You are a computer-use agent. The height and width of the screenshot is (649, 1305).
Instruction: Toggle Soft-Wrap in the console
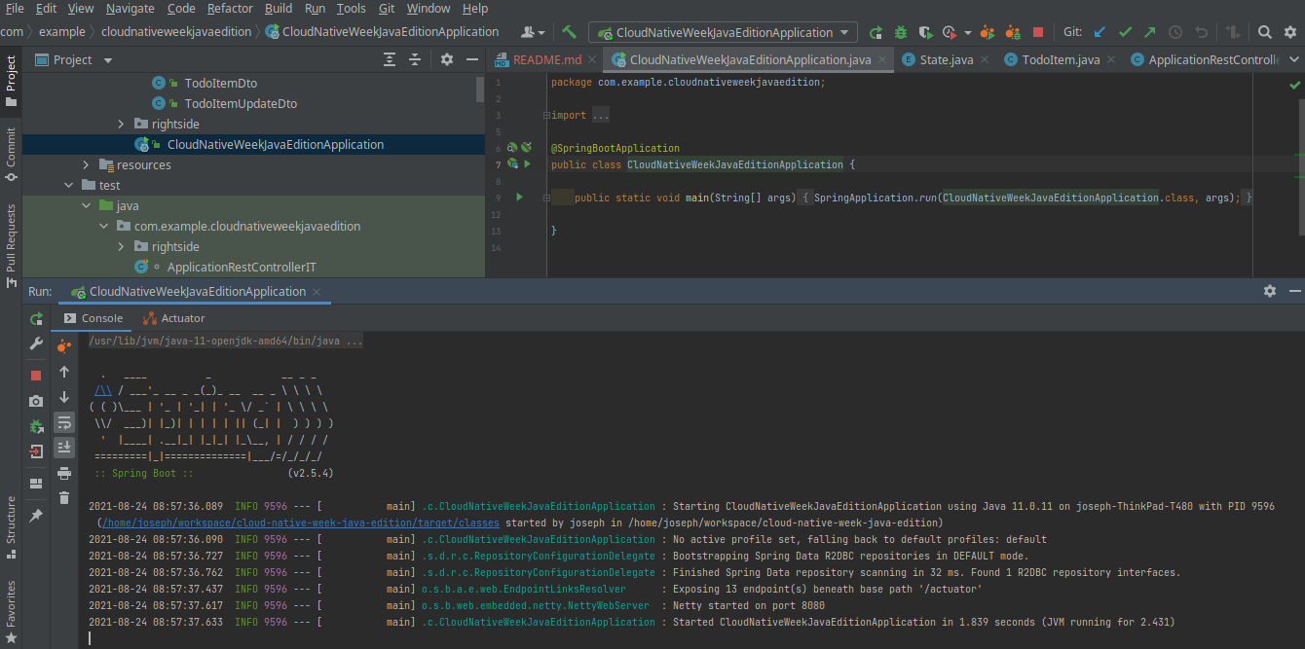pyautogui.click(x=64, y=422)
